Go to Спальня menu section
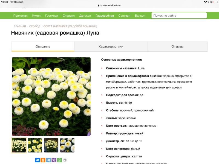The width and height of the screenshot is (219, 164). (68, 16)
